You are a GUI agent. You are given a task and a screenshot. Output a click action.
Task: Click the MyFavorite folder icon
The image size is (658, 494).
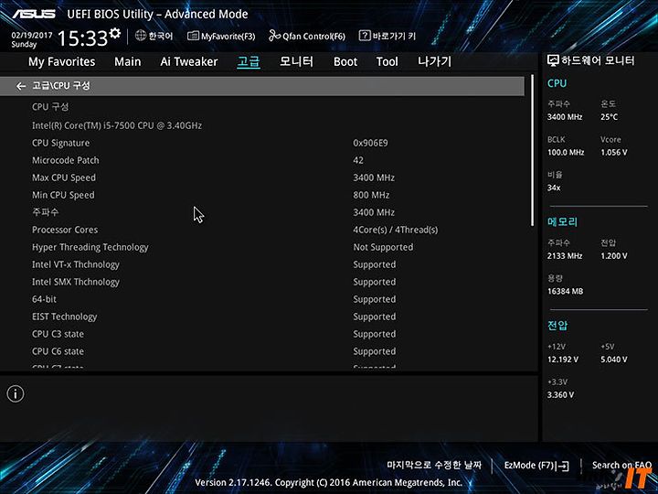[x=193, y=36]
